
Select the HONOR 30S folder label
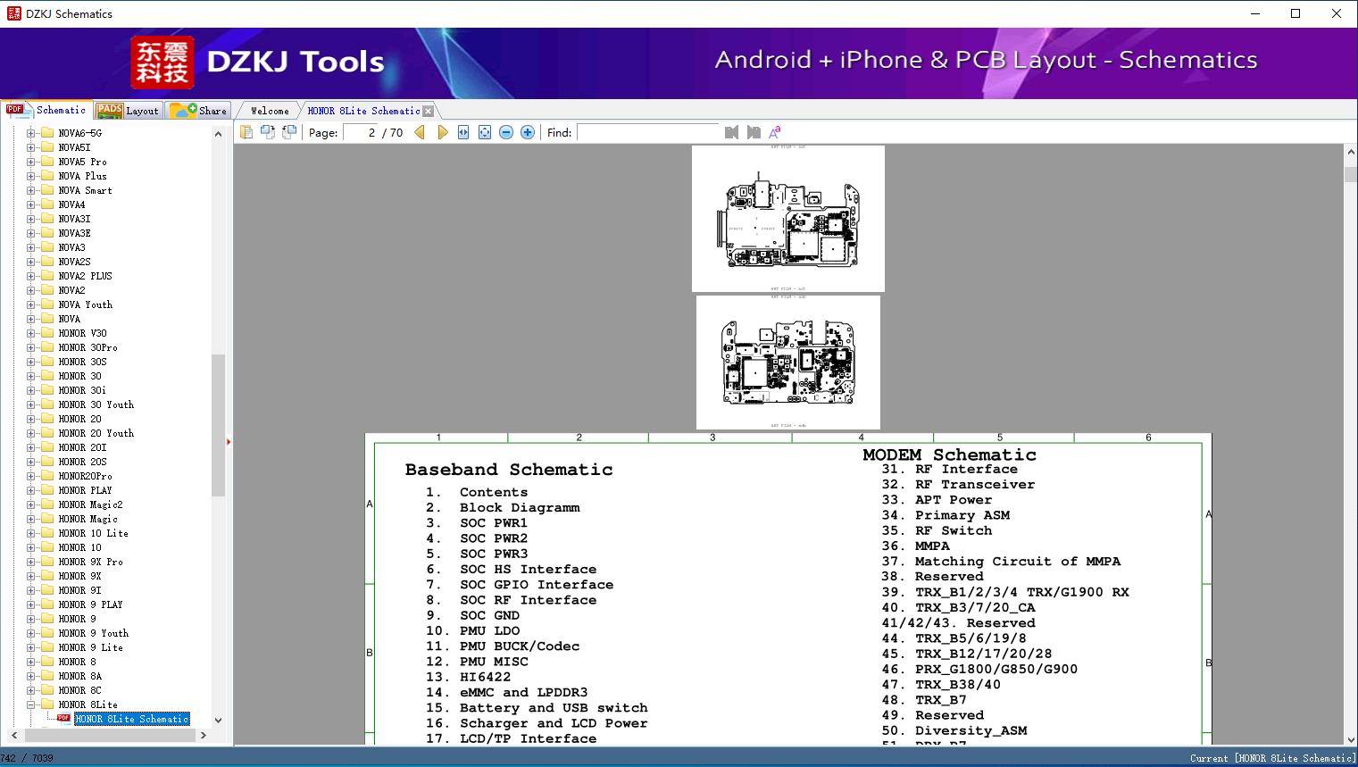(x=82, y=362)
